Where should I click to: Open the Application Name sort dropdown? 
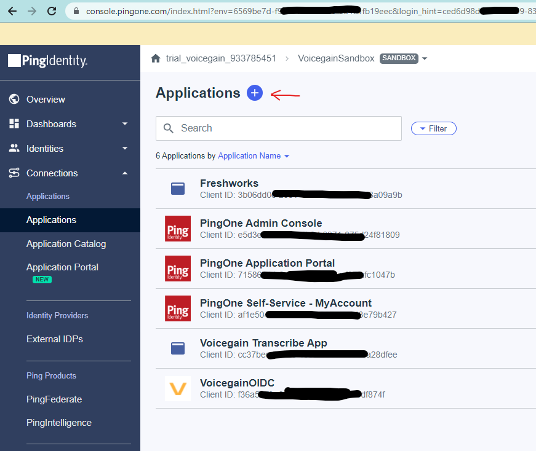pos(254,156)
